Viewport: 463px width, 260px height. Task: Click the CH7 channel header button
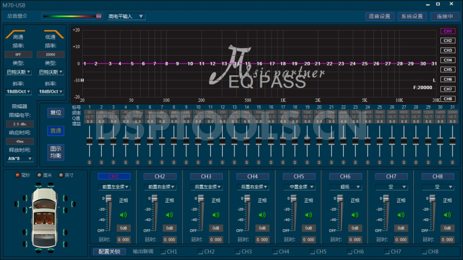click(x=391, y=177)
